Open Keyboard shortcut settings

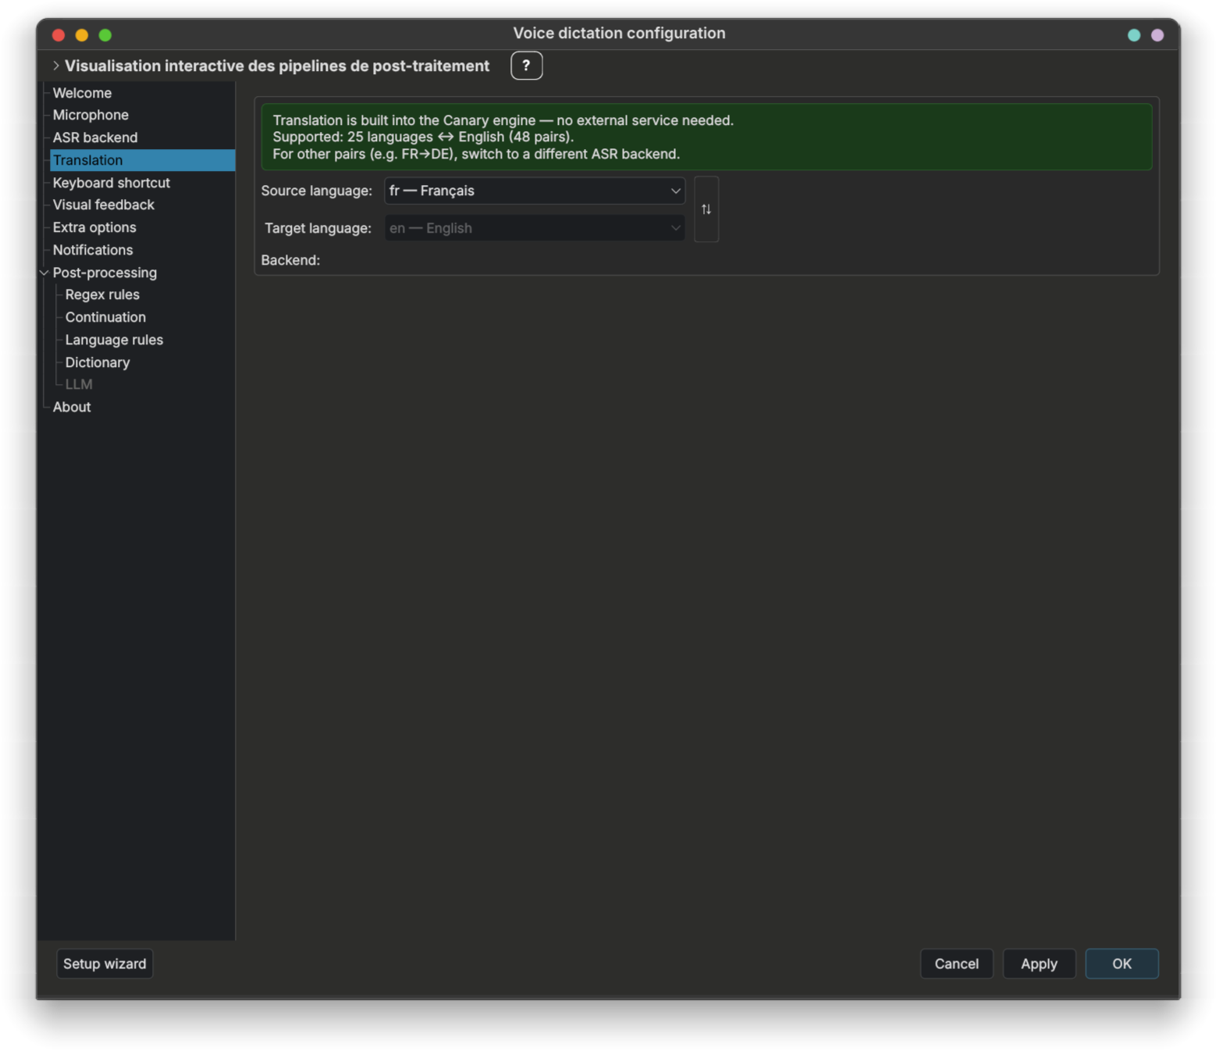tap(112, 183)
